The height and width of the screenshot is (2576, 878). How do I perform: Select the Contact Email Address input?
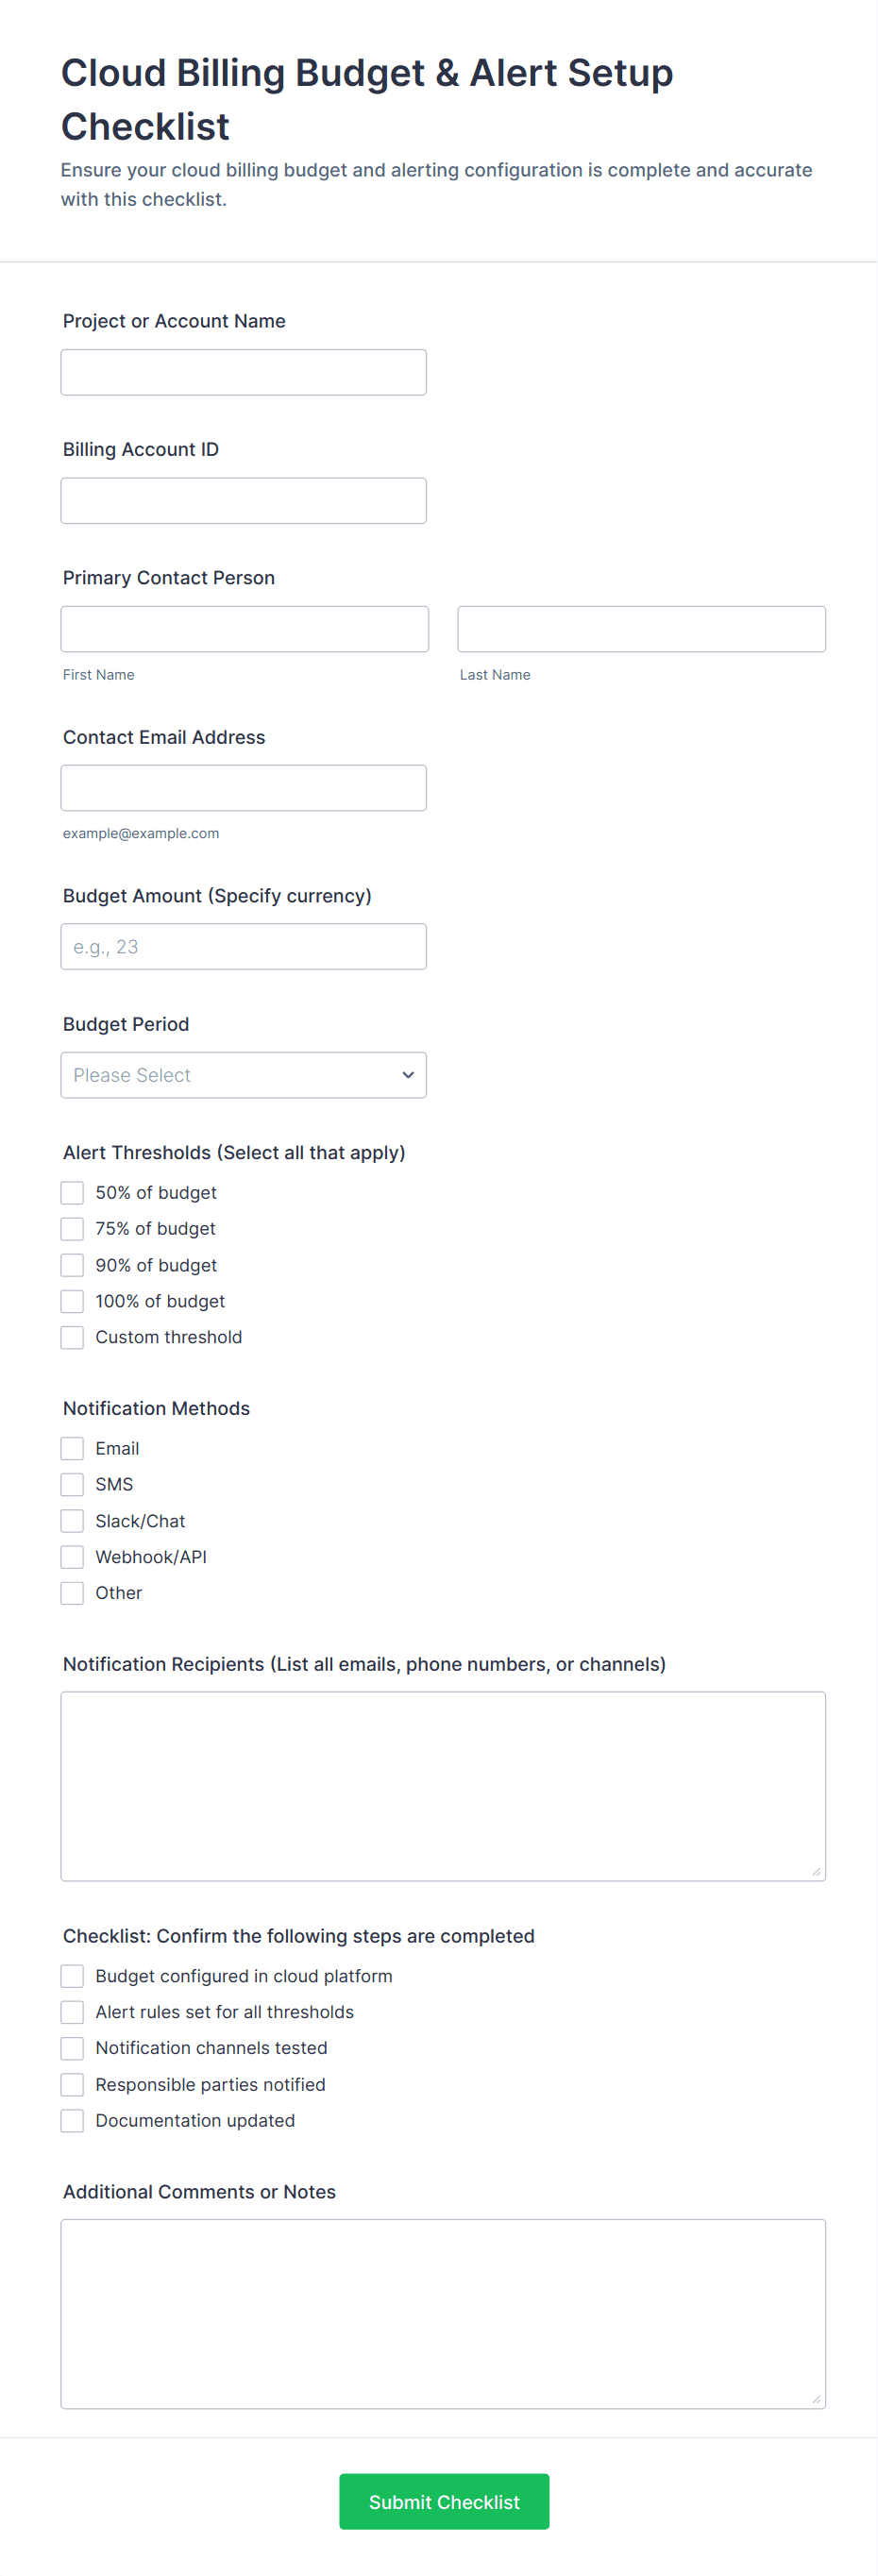click(x=243, y=788)
